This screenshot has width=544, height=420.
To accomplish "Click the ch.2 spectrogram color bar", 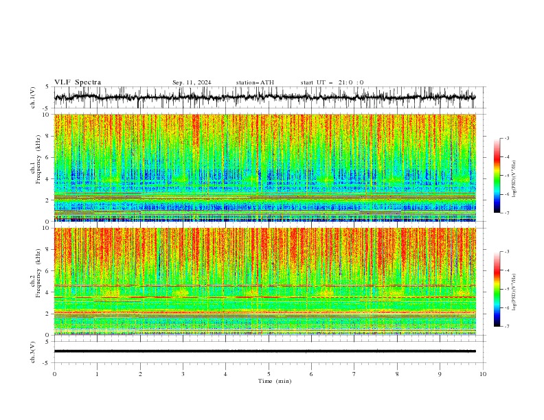I will coord(497,289).
